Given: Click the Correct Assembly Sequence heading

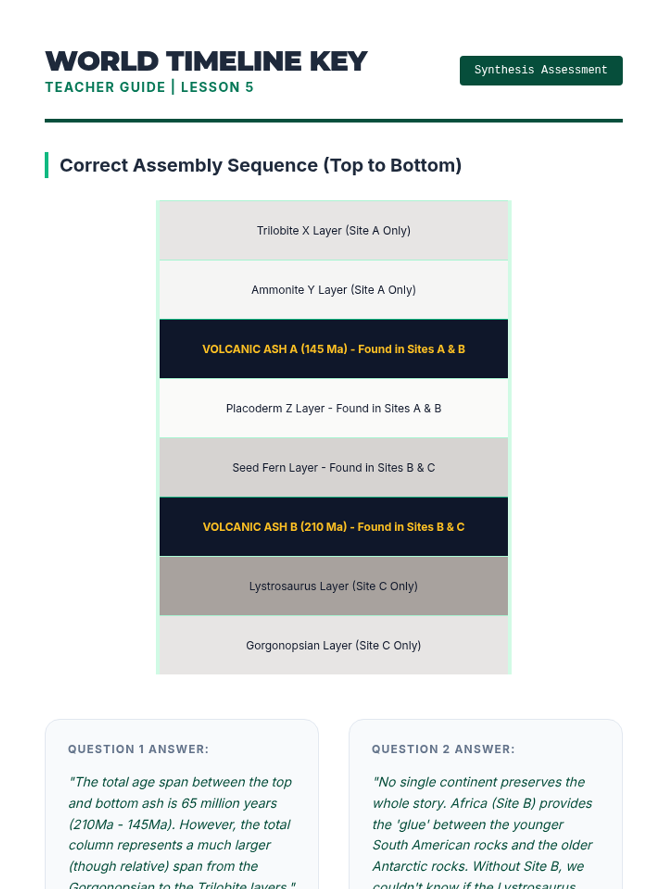Looking at the screenshot, I should (x=260, y=165).
